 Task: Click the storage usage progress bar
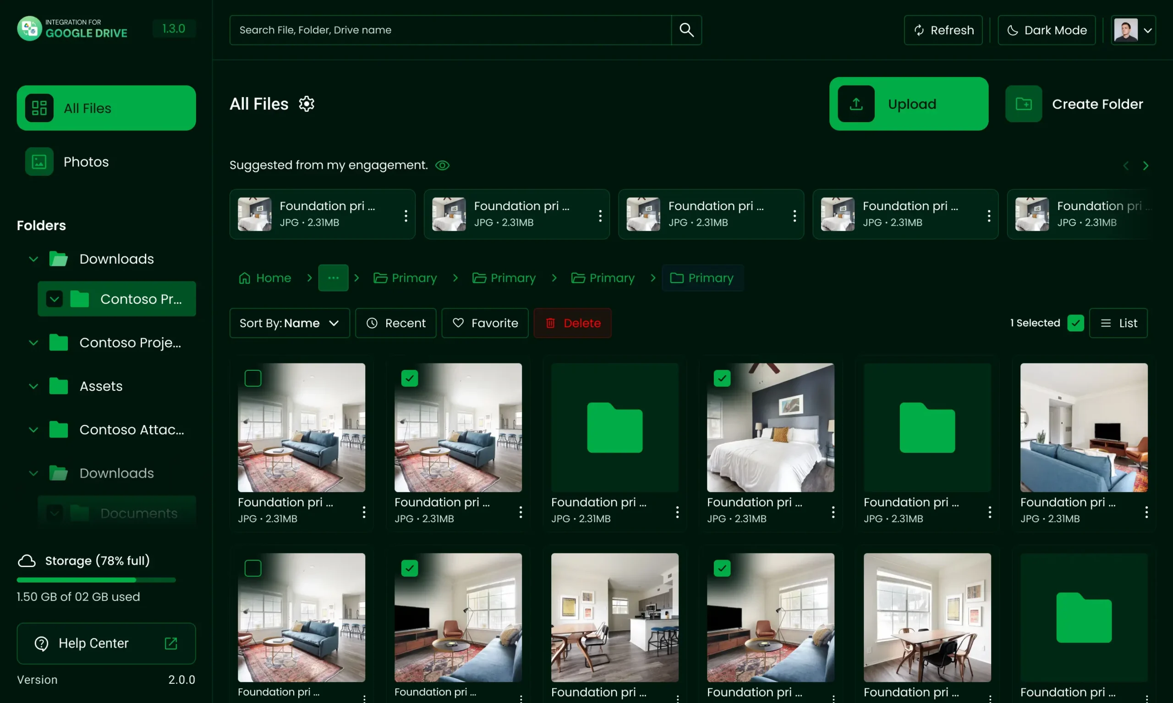(96, 579)
